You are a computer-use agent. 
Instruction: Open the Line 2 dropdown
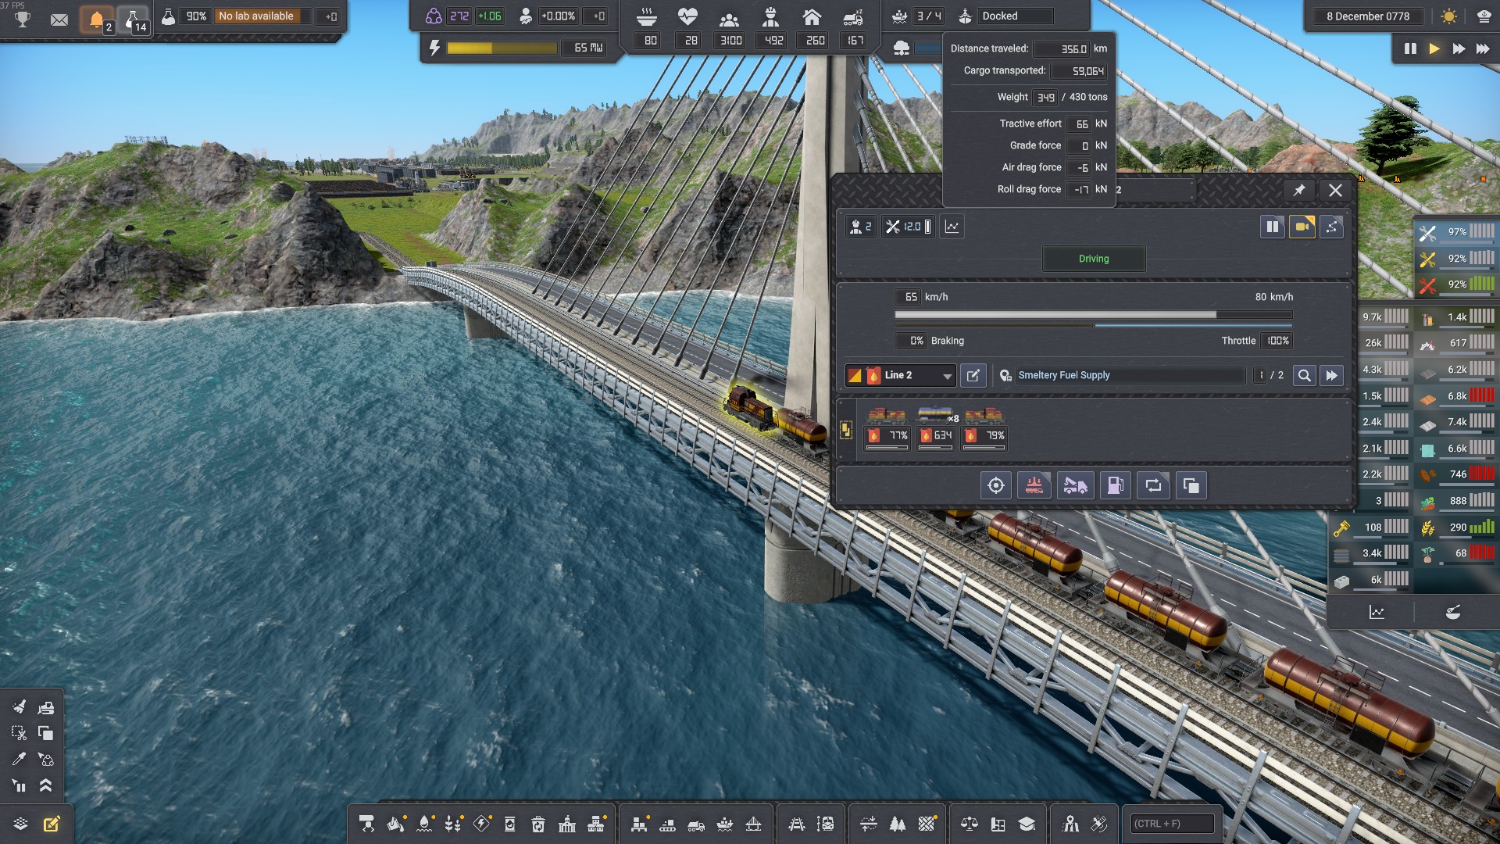[x=947, y=376]
